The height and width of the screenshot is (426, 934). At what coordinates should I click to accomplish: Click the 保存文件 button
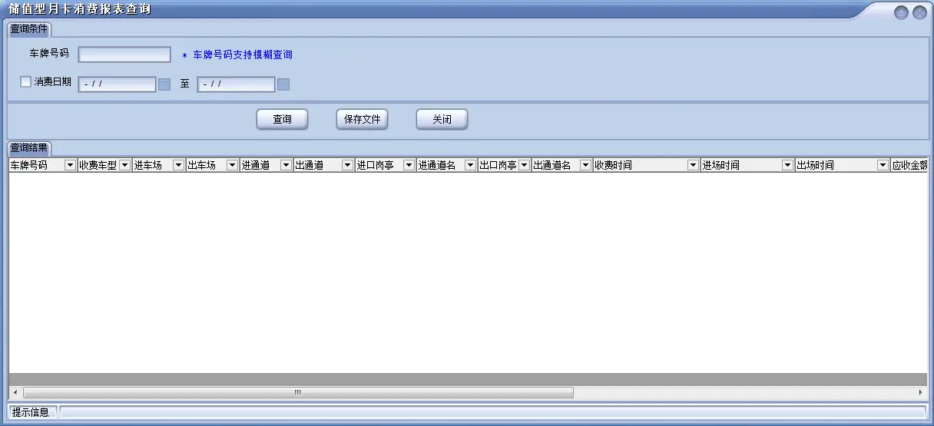click(363, 120)
